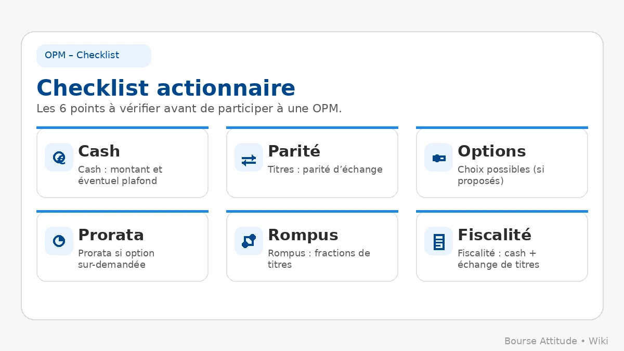624x351 pixels.
Task: Select the Fiscalité card title
Action: [494, 235]
